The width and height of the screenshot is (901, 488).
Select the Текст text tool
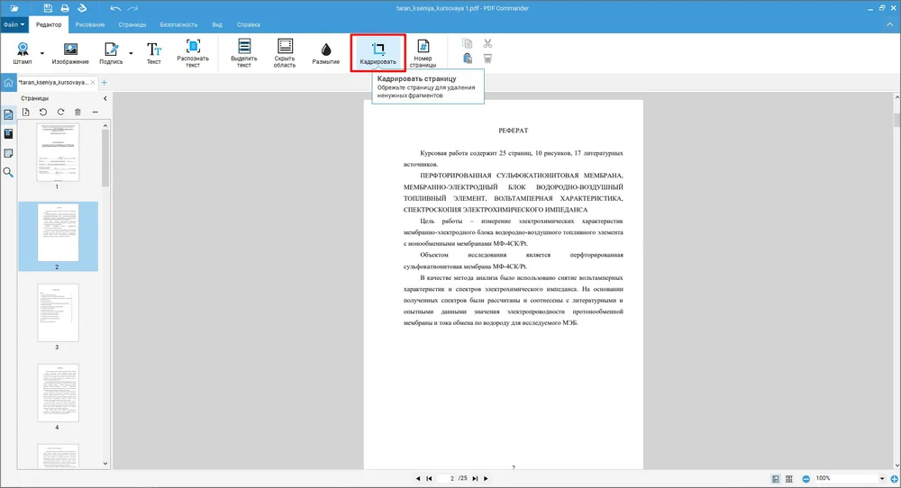pos(153,53)
